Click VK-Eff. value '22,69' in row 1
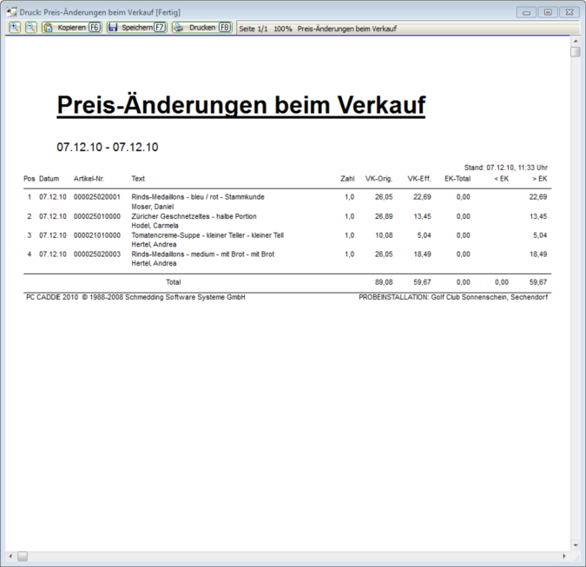Screen dimensions: 586x567 click(x=422, y=197)
